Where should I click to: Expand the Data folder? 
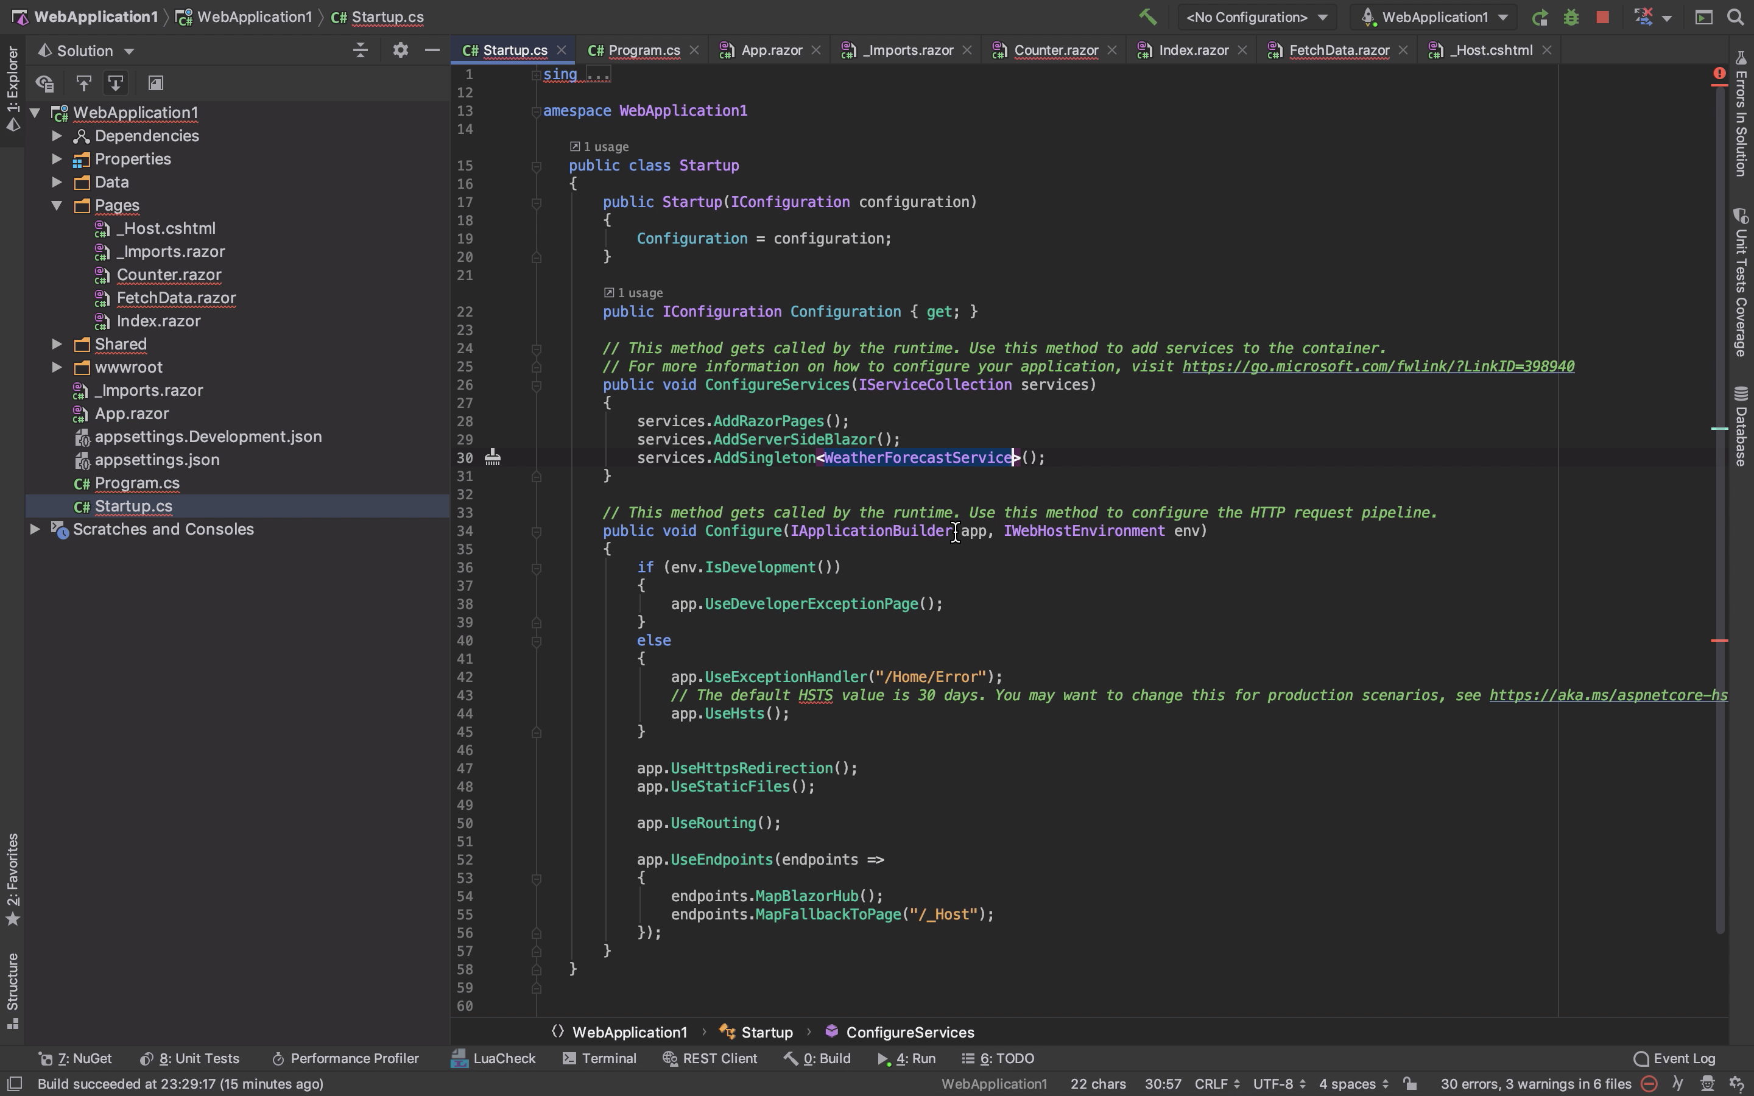click(57, 182)
